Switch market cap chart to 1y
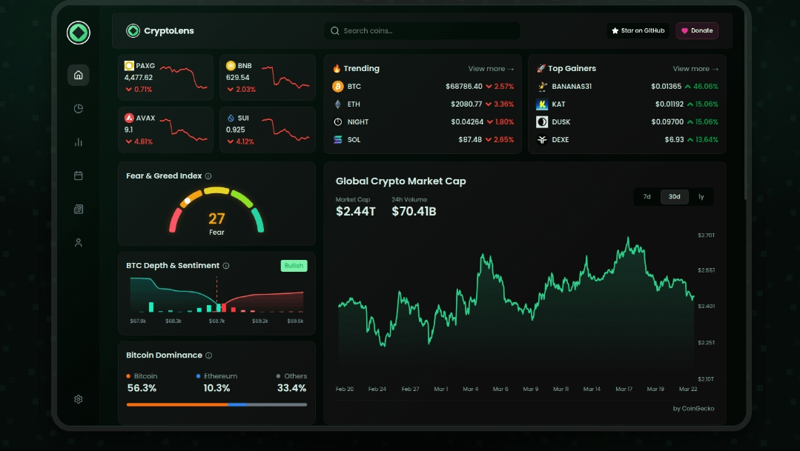Viewport: 800px width, 451px height. tap(701, 197)
